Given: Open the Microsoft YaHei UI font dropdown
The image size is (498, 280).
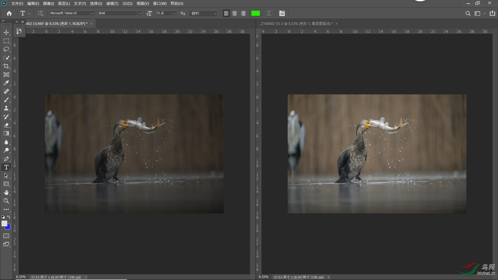Looking at the screenshot, I should [x=92, y=13].
